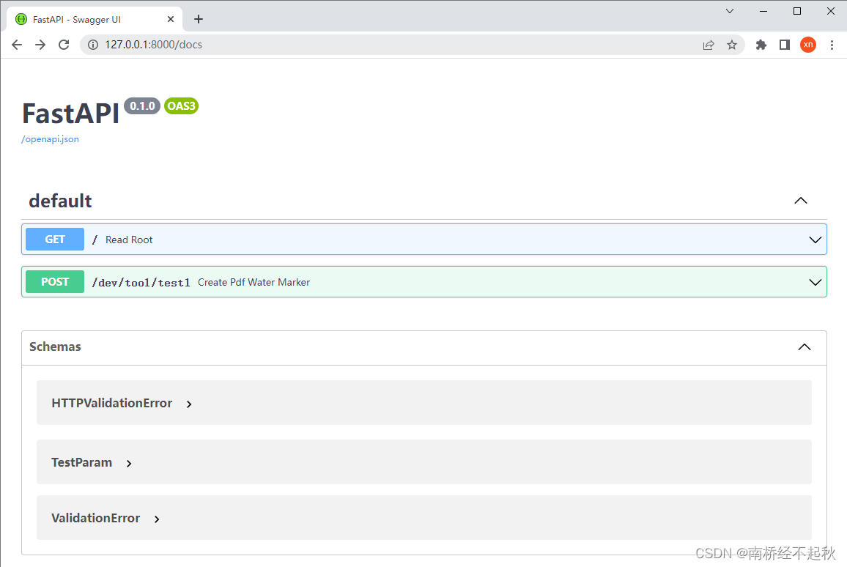Click the GET method badge
Screen dimensions: 847x567
coord(55,240)
